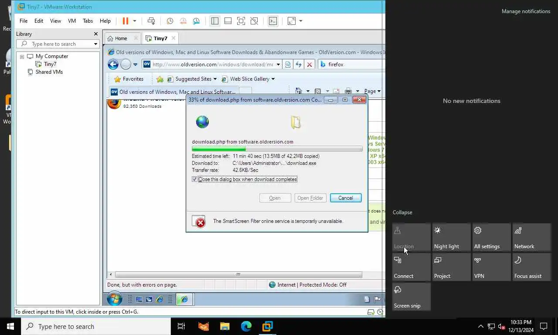Click Internet Explorer back button

coord(113,65)
